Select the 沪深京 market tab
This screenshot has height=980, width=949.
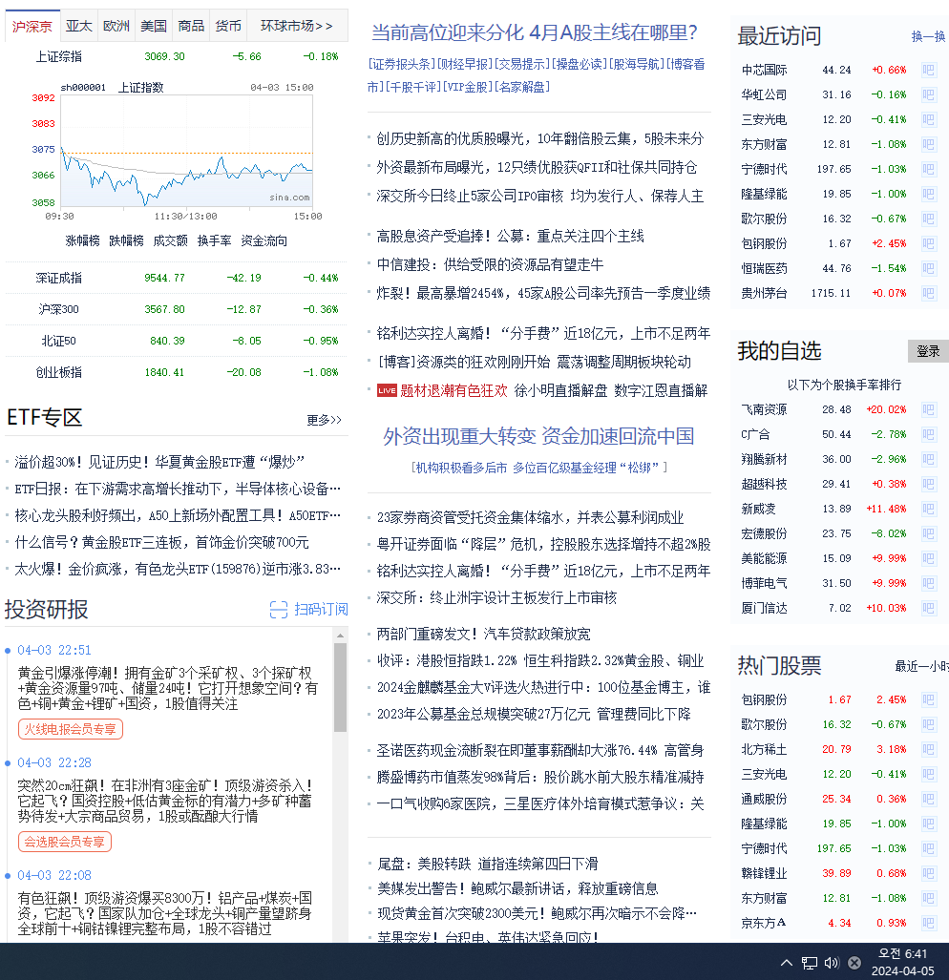pyautogui.click(x=32, y=26)
